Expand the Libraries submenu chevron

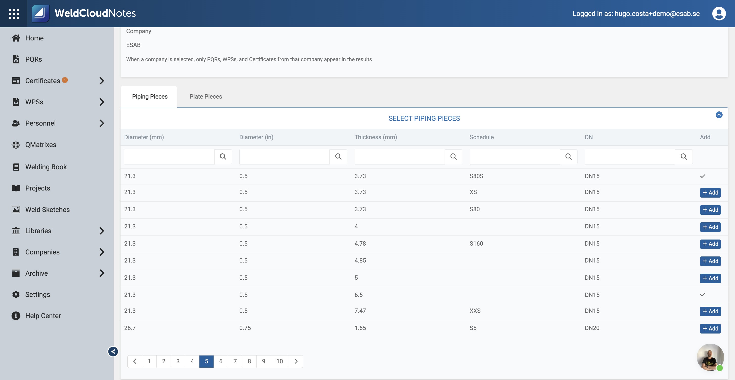coord(102,231)
